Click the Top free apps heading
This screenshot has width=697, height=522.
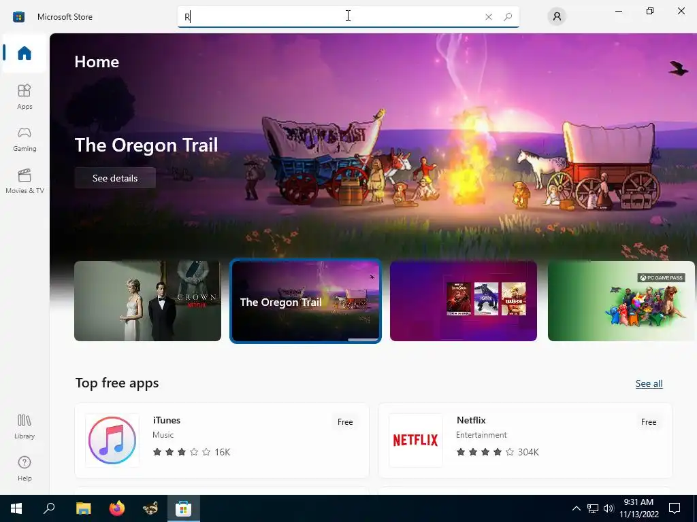click(117, 383)
